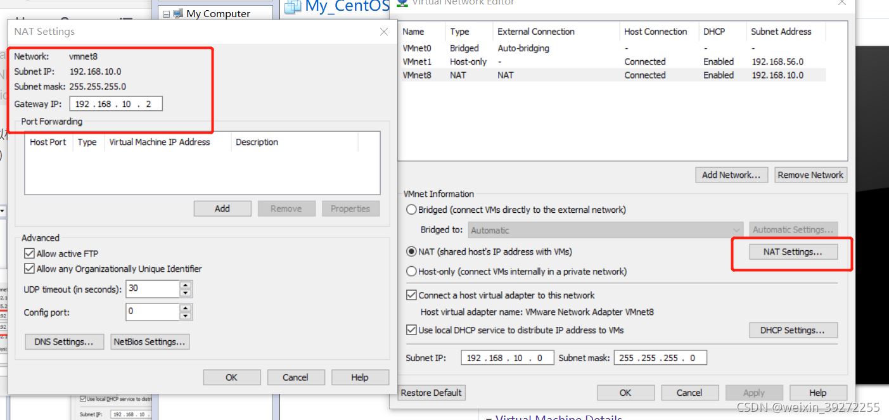Click Remove Network button
889x420 pixels.
point(810,175)
